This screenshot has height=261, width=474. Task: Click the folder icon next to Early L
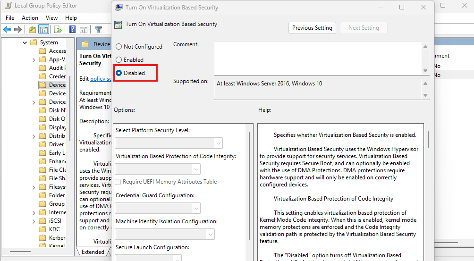(42, 153)
